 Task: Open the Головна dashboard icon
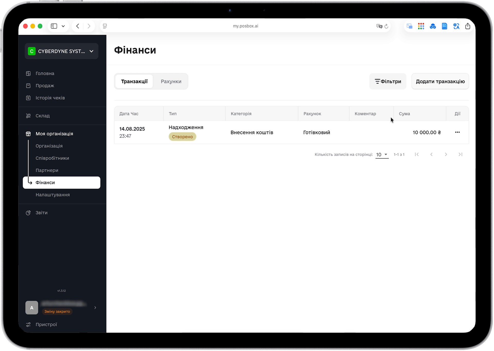click(x=28, y=73)
